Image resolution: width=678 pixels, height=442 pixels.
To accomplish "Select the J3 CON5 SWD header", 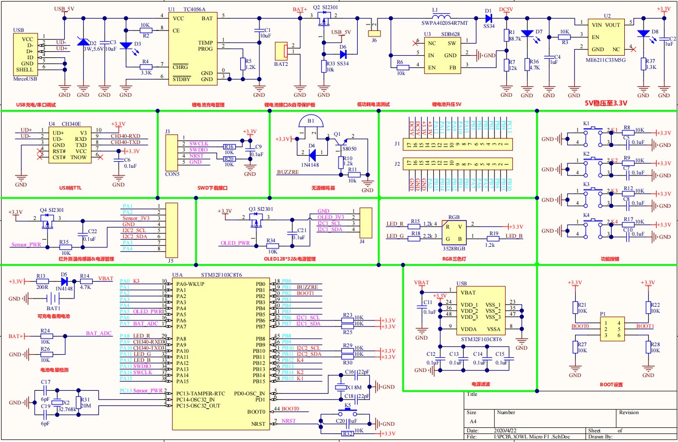I will click(172, 153).
